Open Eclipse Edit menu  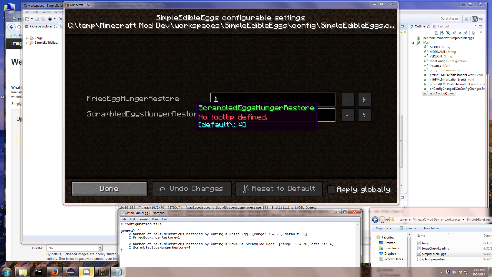coord(35,12)
